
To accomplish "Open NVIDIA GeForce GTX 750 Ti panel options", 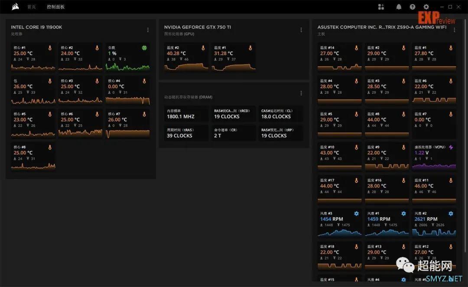I will click(301, 30).
